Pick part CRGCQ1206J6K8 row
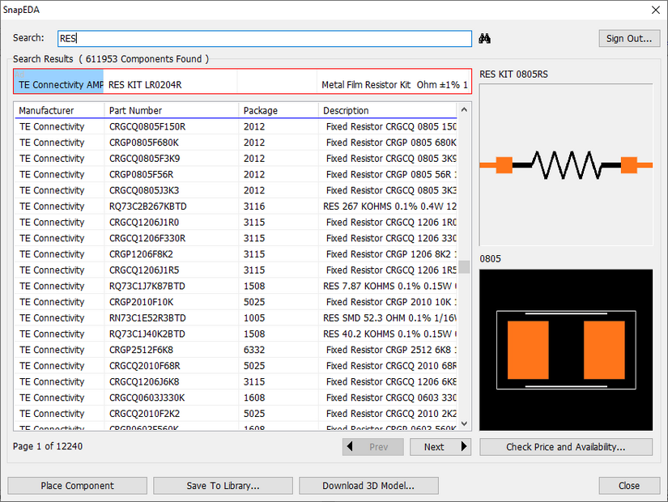 [236, 382]
